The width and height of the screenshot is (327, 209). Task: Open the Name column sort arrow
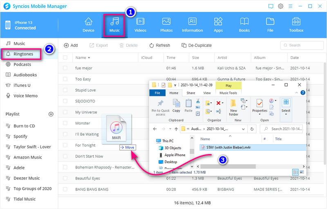click(89, 58)
